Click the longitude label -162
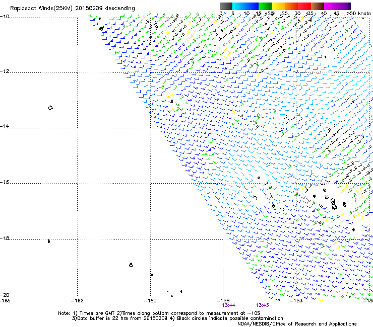Screen dimensions: 373x327 (77, 301)
